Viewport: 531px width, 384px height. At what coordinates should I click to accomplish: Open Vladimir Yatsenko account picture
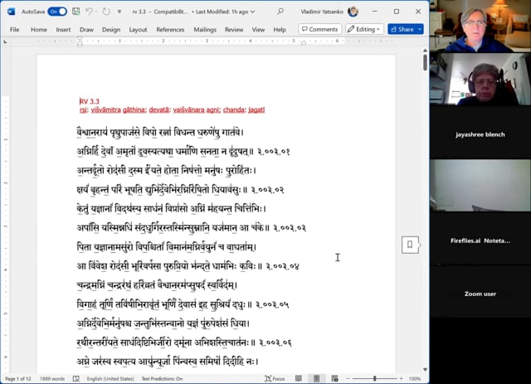[x=353, y=12]
